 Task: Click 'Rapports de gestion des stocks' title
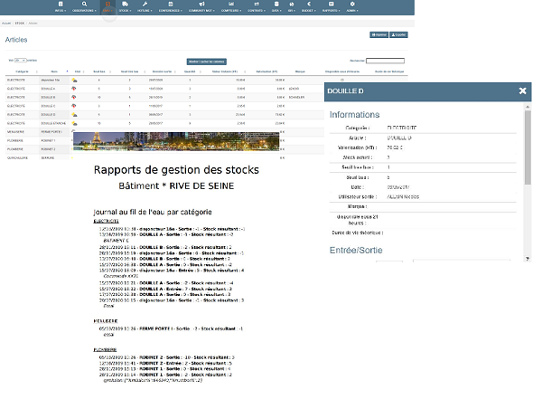click(x=176, y=170)
